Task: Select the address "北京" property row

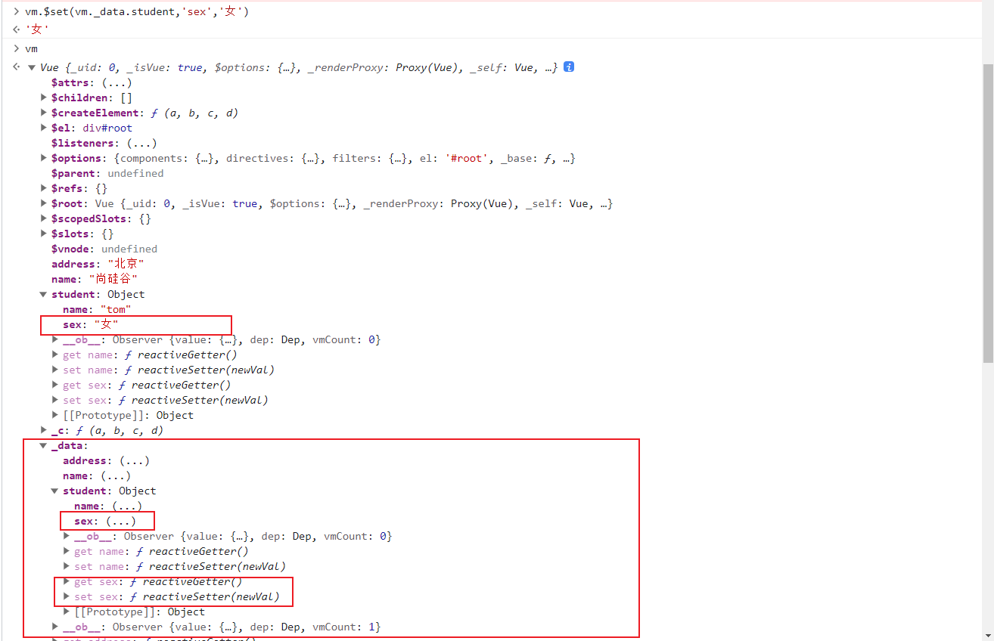Action: 98,264
